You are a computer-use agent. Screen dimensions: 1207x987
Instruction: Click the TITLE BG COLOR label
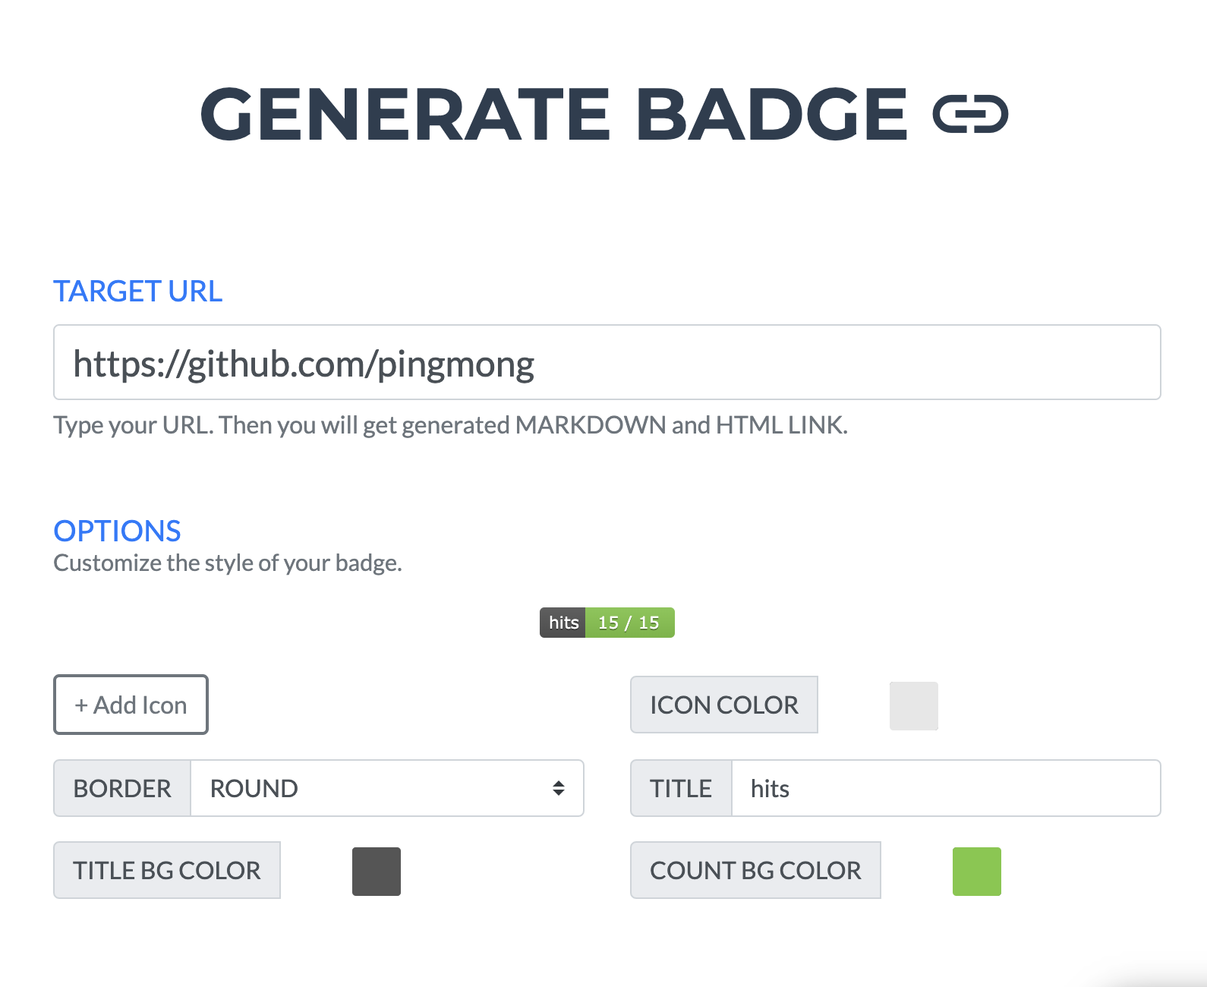[x=167, y=871]
